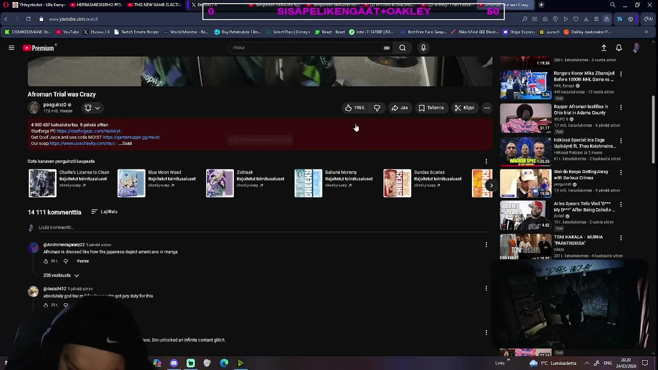Open Select Plan Disney+ bookmark

(288, 32)
